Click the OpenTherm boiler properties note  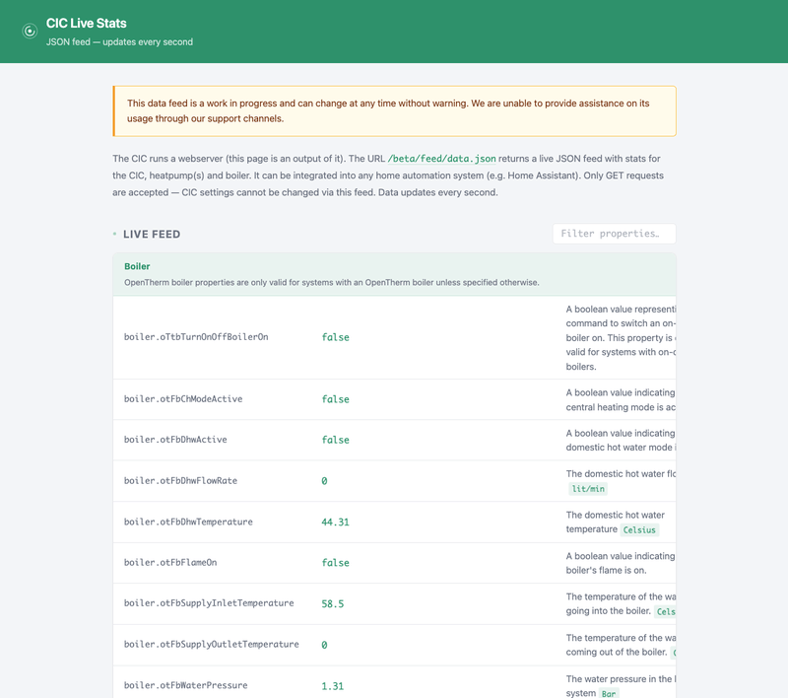(332, 283)
